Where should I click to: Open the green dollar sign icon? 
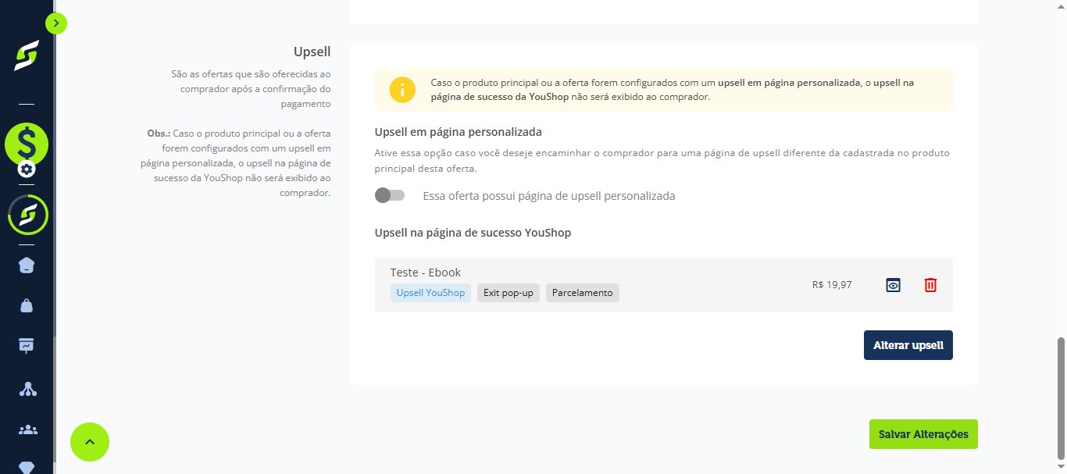tap(27, 144)
